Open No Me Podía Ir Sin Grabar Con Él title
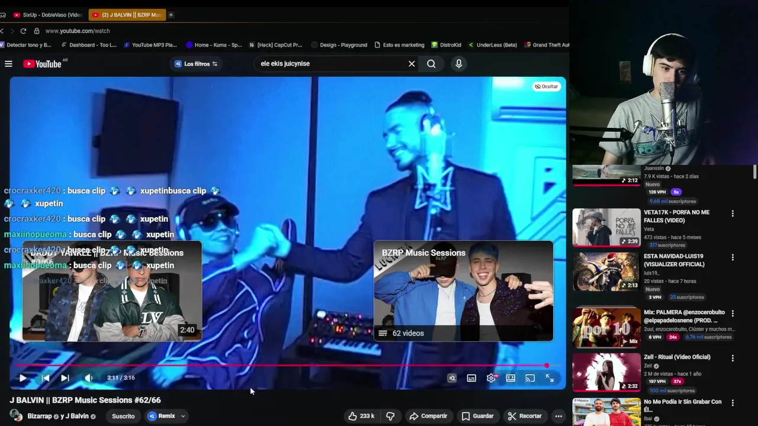The width and height of the screenshot is (758, 426). (x=683, y=405)
